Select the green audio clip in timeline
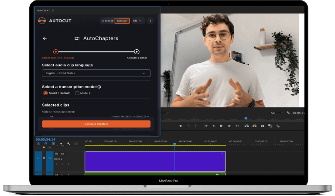Screen dimensions: 335x196 pyautogui.click(x=155, y=174)
